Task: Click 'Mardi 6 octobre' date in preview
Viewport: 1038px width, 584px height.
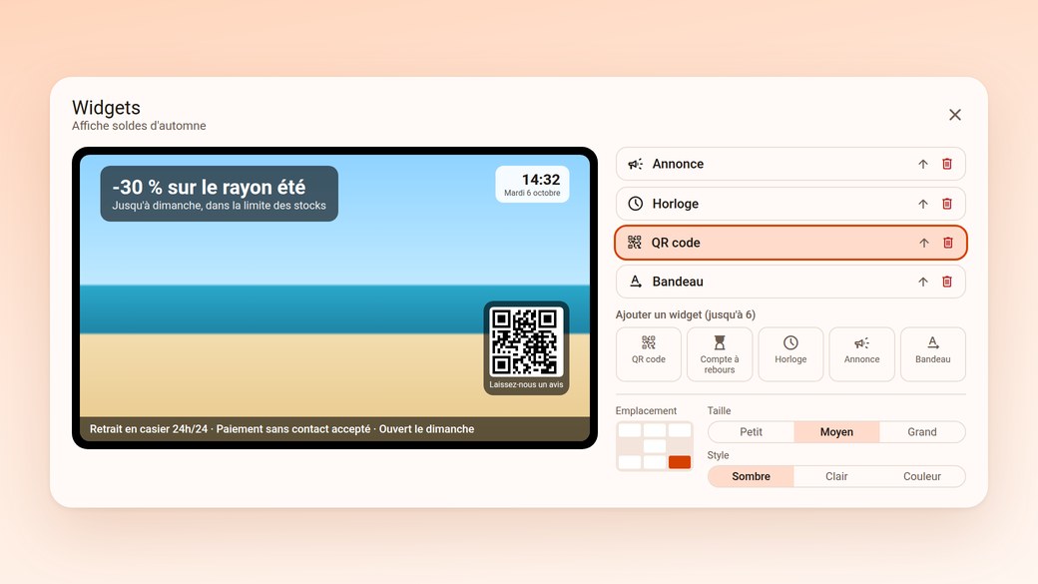Action: coord(532,194)
